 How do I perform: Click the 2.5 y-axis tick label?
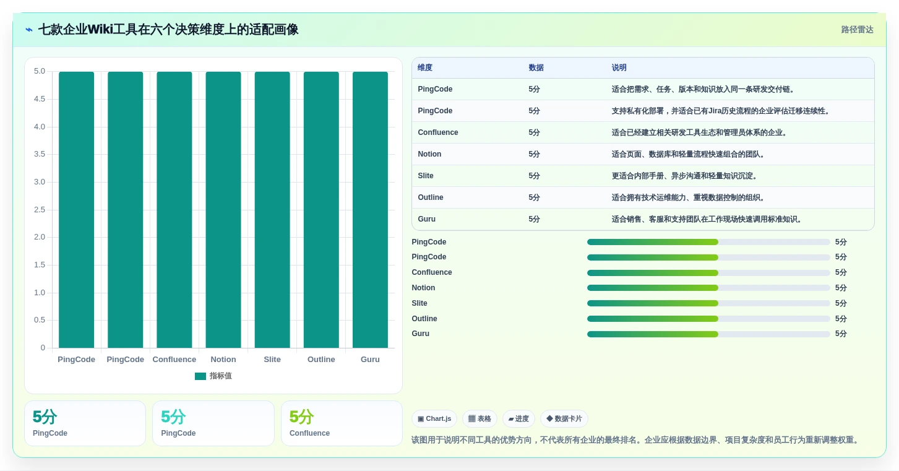tap(40, 210)
